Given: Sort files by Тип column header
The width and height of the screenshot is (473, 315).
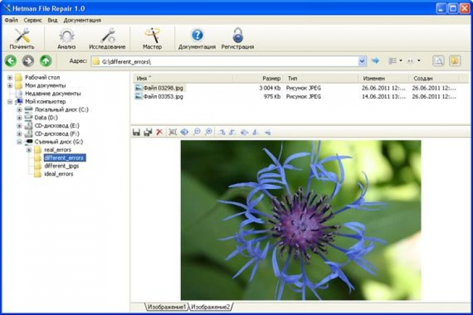Looking at the screenshot, I should [320, 78].
